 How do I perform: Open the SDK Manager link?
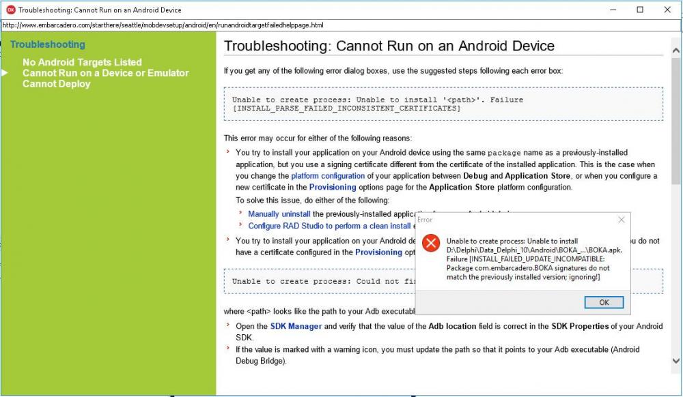coord(296,326)
